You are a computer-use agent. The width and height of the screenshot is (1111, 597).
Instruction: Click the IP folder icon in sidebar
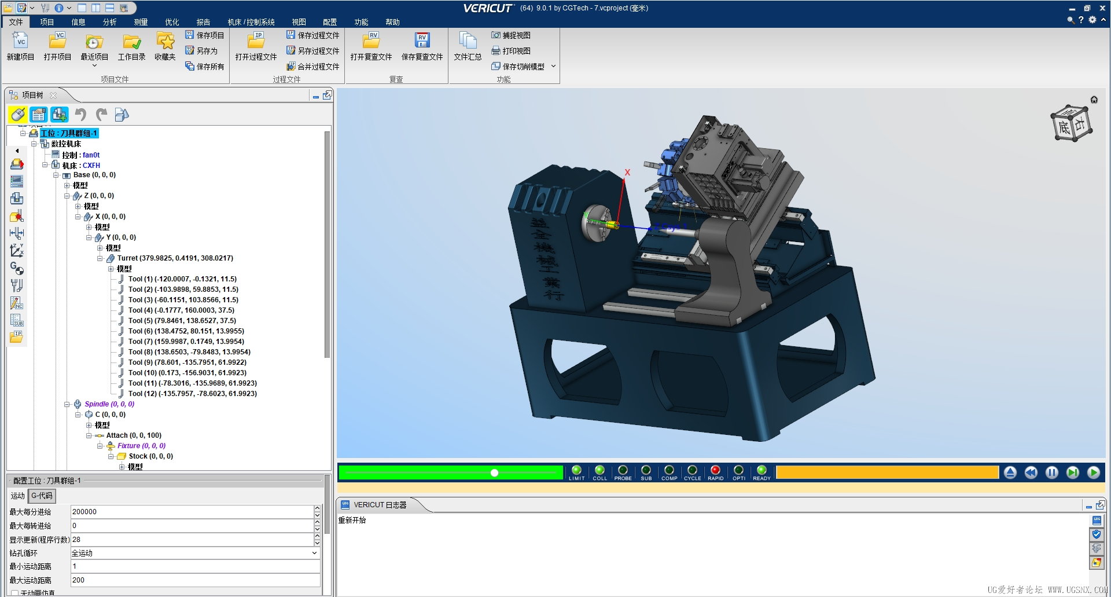17,336
